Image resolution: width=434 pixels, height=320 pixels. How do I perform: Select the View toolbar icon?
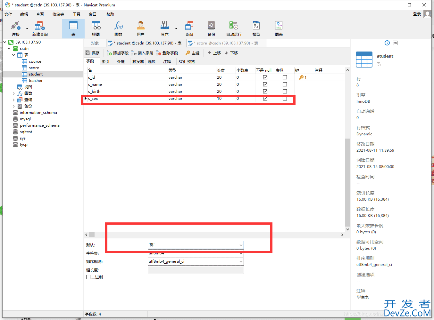[96, 28]
